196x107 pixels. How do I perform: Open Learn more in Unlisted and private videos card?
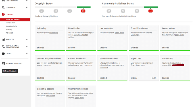47,65
